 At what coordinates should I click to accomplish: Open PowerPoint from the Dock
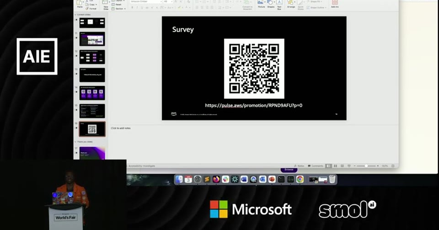tap(272, 179)
